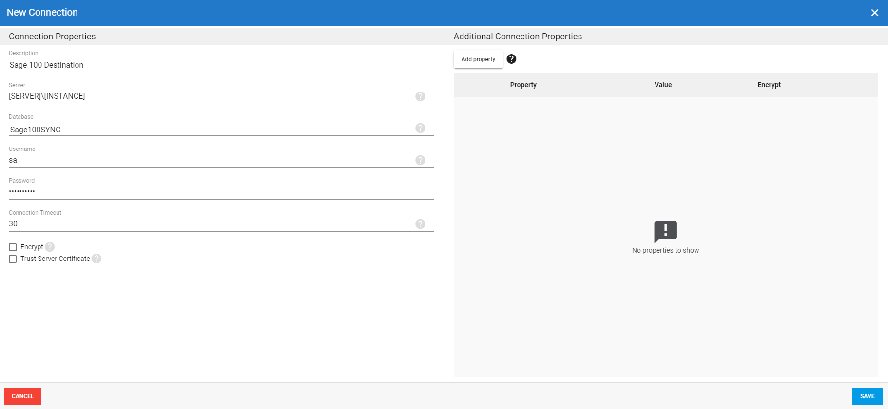Close the New Connection dialog
The width and height of the screenshot is (888, 409).
874,13
